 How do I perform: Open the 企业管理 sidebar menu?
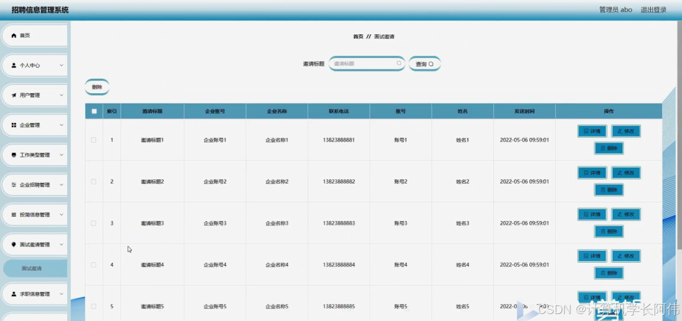click(x=34, y=125)
